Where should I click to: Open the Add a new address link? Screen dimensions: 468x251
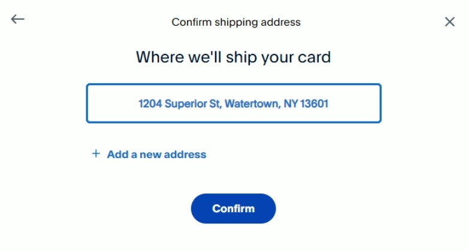click(x=156, y=155)
